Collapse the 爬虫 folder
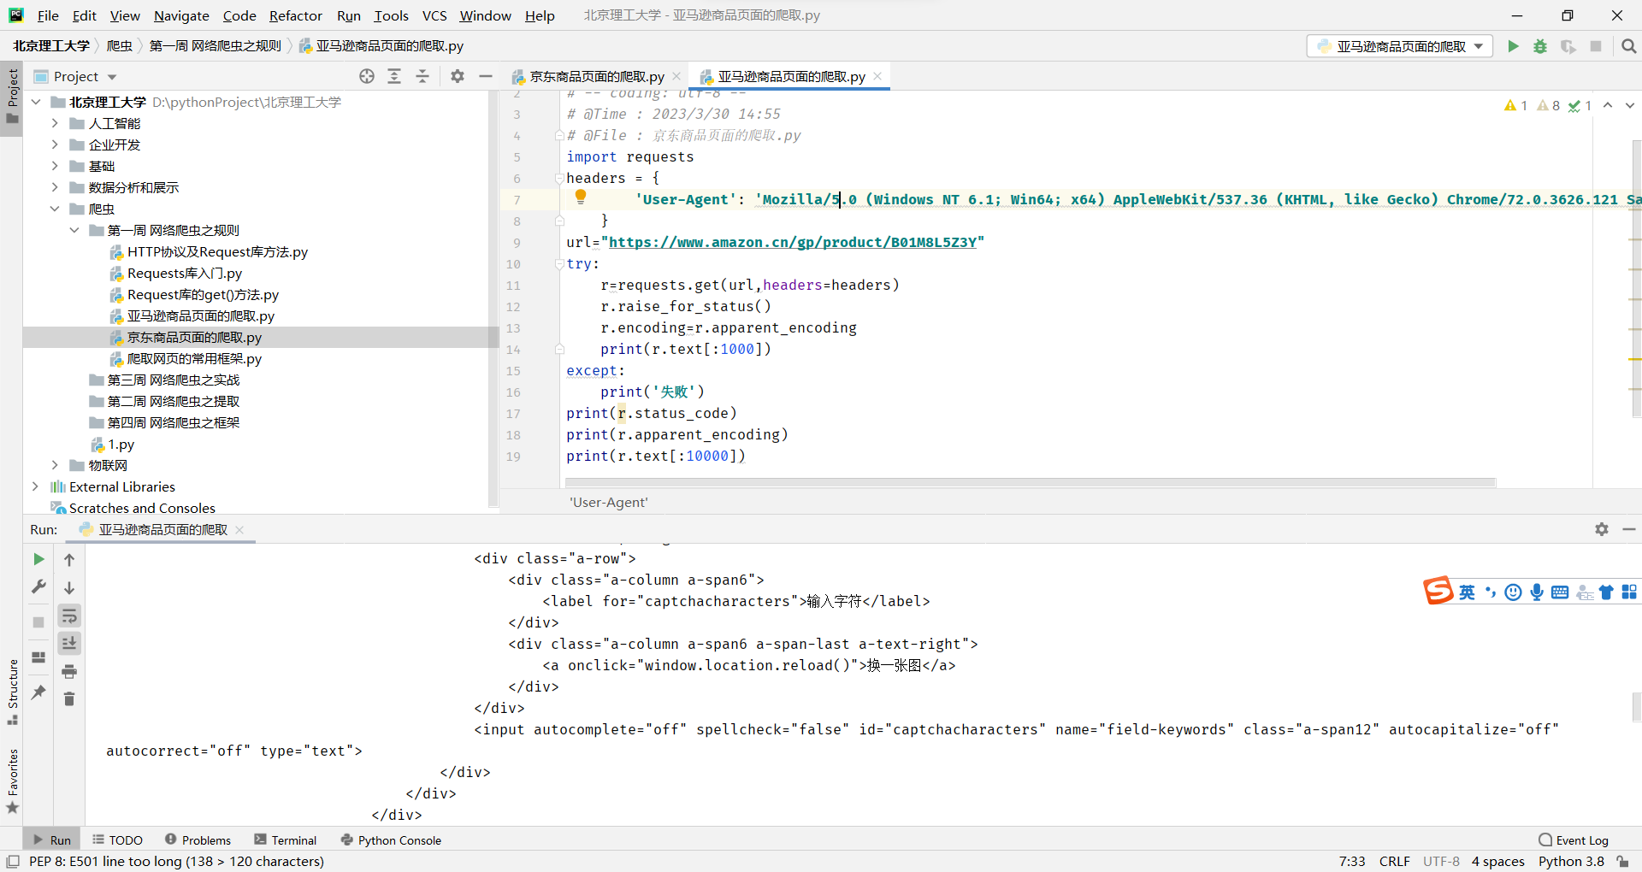This screenshot has height=872, width=1642. tap(55, 209)
